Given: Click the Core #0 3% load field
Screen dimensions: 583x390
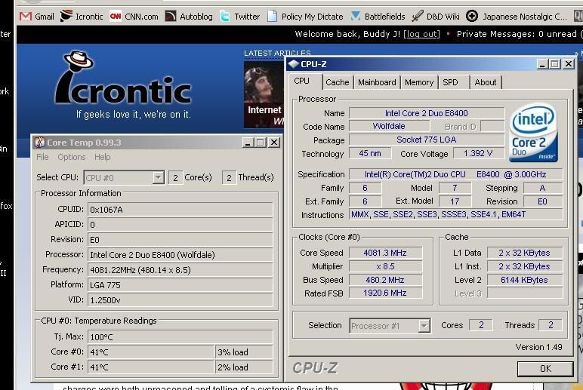Looking at the screenshot, I should click(244, 352).
